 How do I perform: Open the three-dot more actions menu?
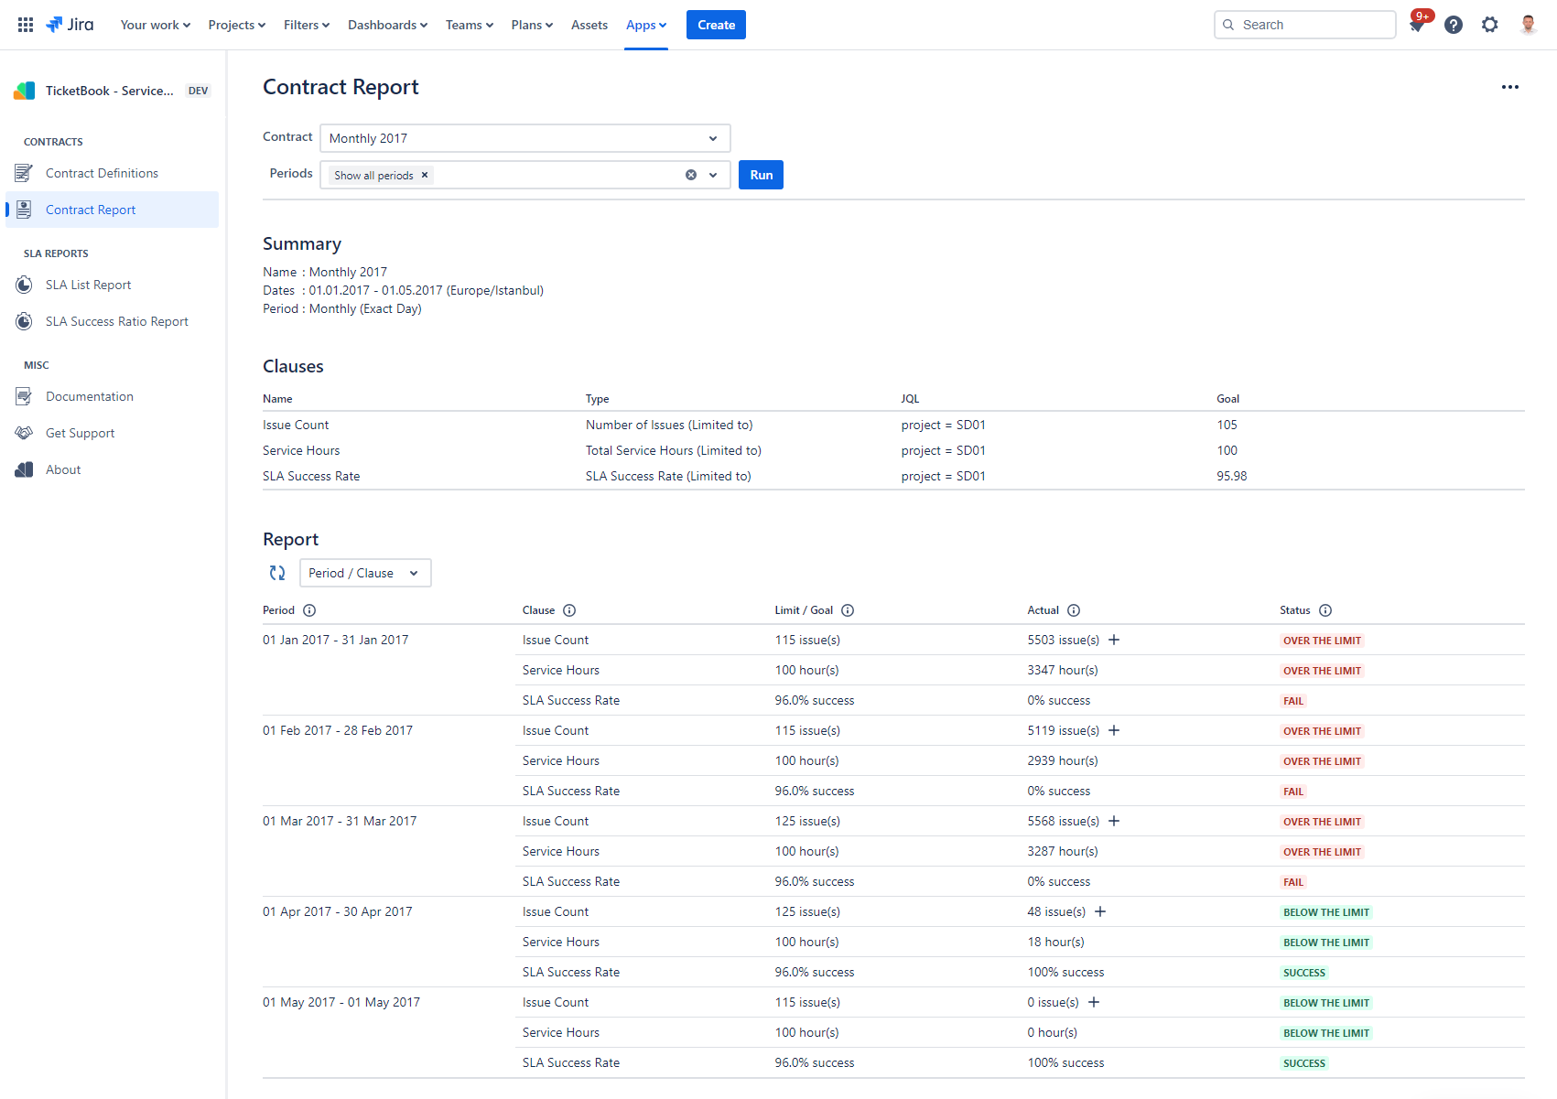(x=1510, y=87)
